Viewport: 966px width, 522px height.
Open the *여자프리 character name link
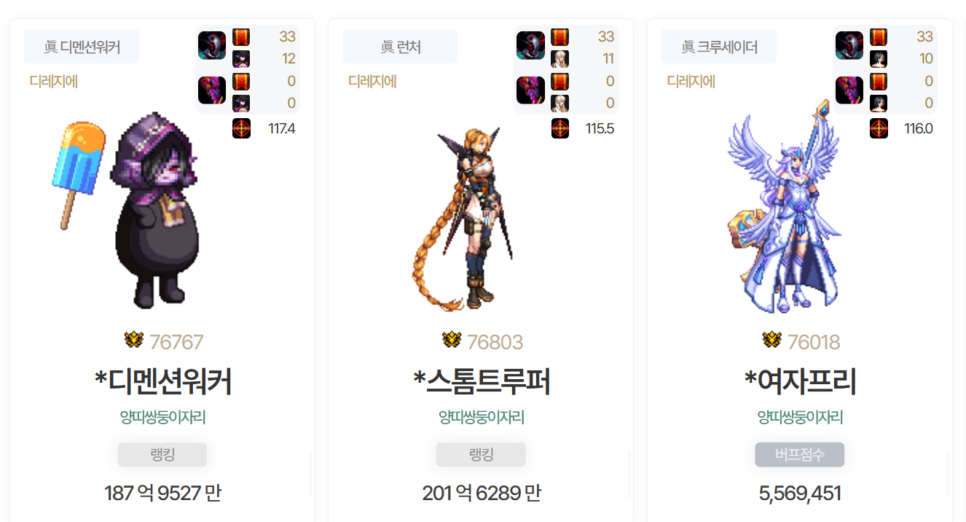pyautogui.click(x=801, y=382)
